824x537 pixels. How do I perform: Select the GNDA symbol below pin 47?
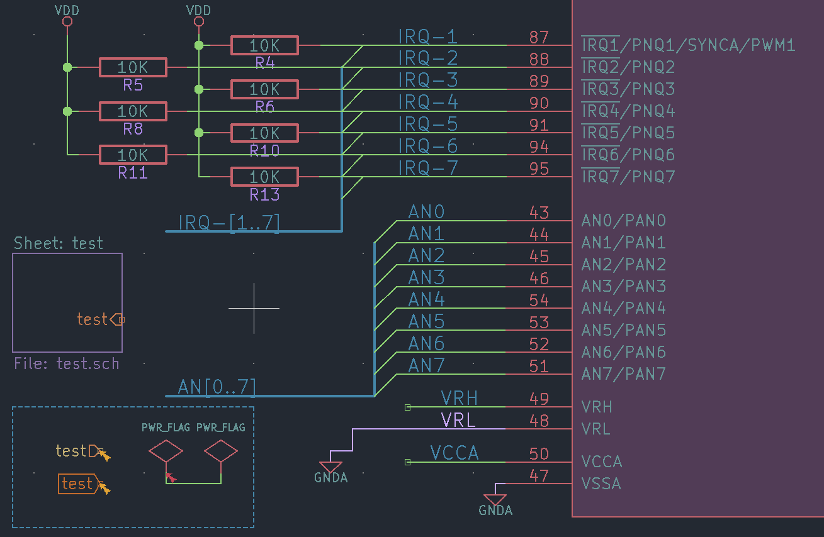pos(497,500)
